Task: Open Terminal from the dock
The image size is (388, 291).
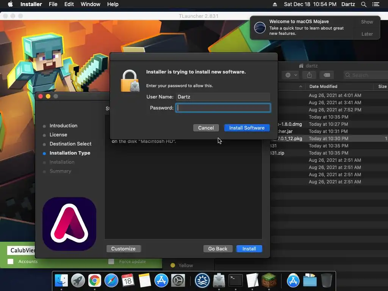Action: coord(236,281)
